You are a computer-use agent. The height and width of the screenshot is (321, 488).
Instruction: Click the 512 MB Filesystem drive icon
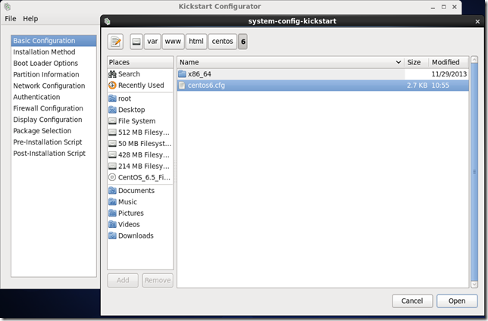(x=112, y=132)
